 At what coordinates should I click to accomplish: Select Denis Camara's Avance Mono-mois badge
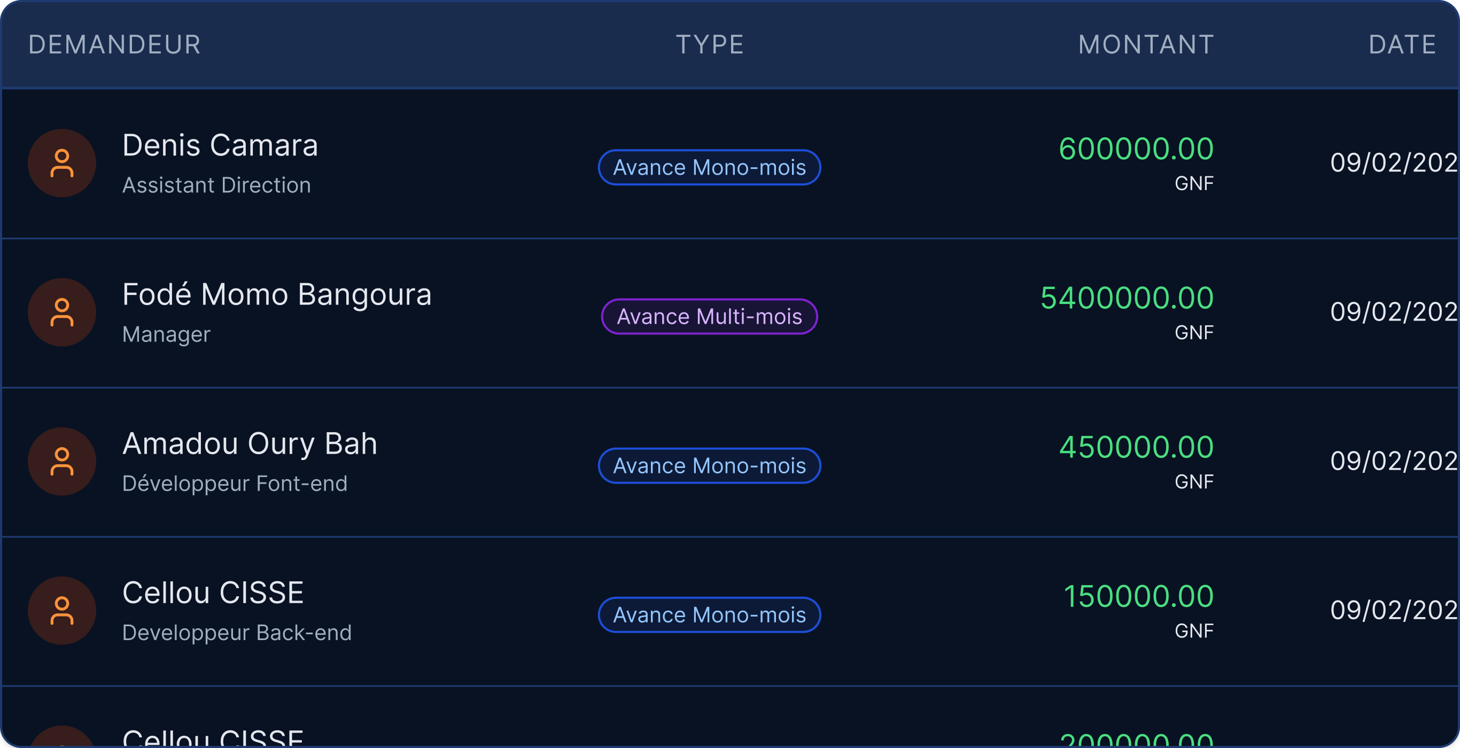click(x=709, y=167)
